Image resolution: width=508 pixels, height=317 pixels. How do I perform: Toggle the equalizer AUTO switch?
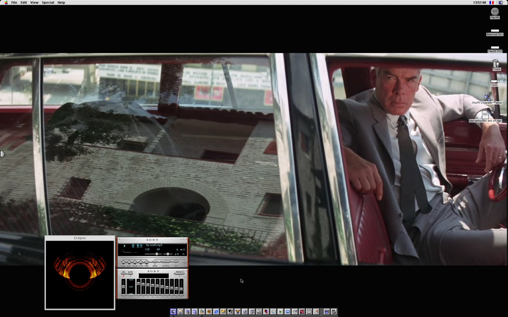pyautogui.click(x=130, y=274)
